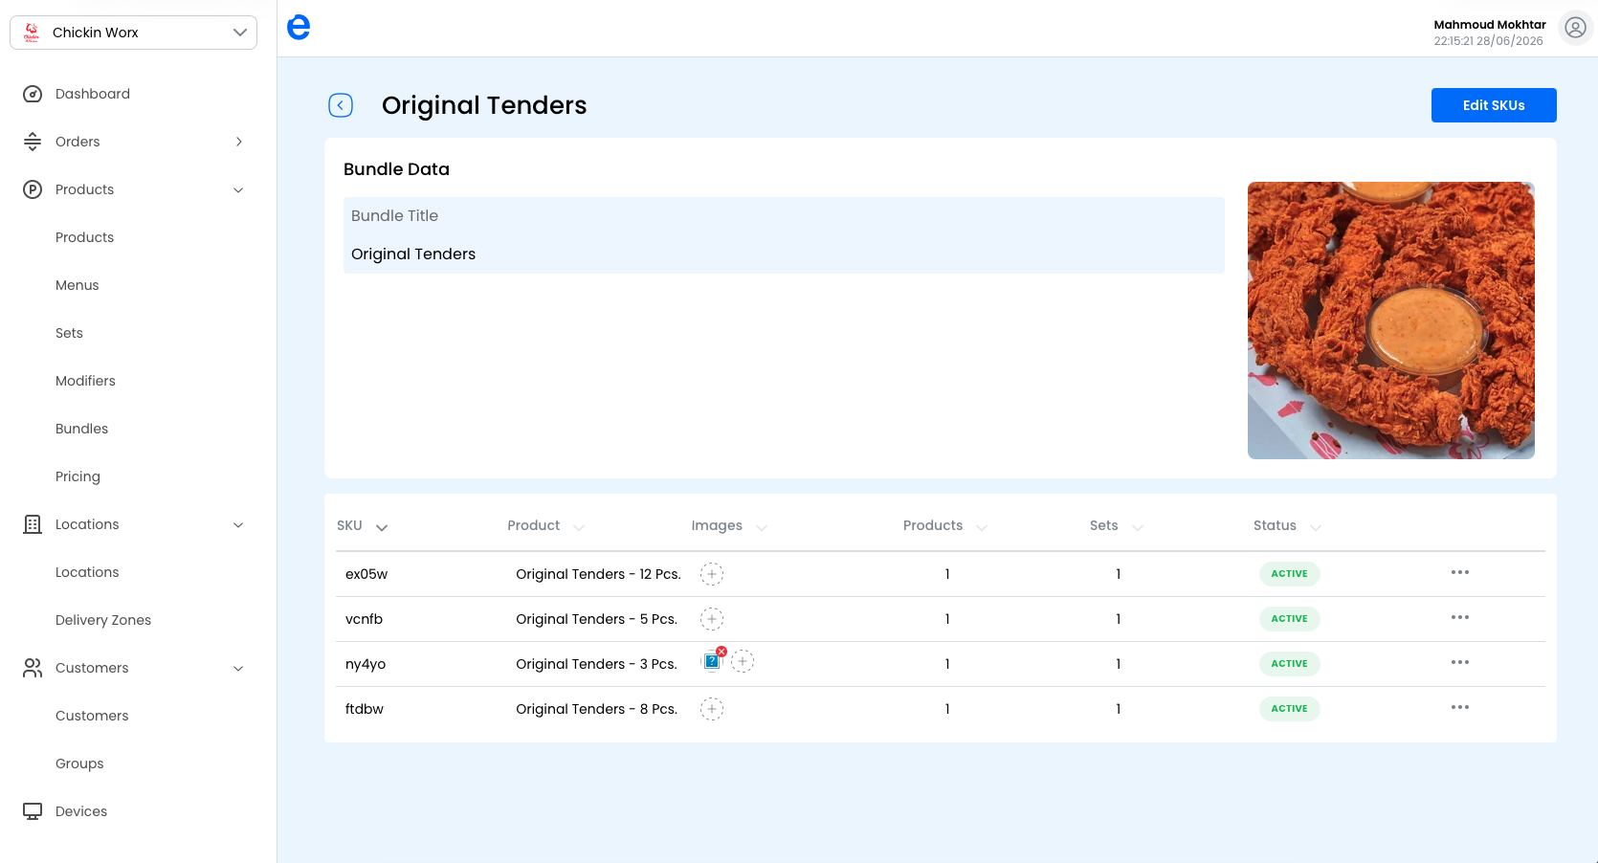Click the Dashboard gauge icon

(33, 94)
